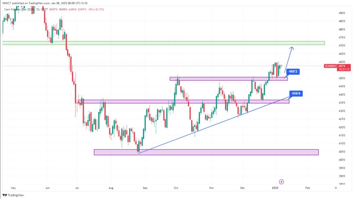Click the May label on time axis
Image resolution: width=354 pixels, height=199 pixels.
(13, 188)
